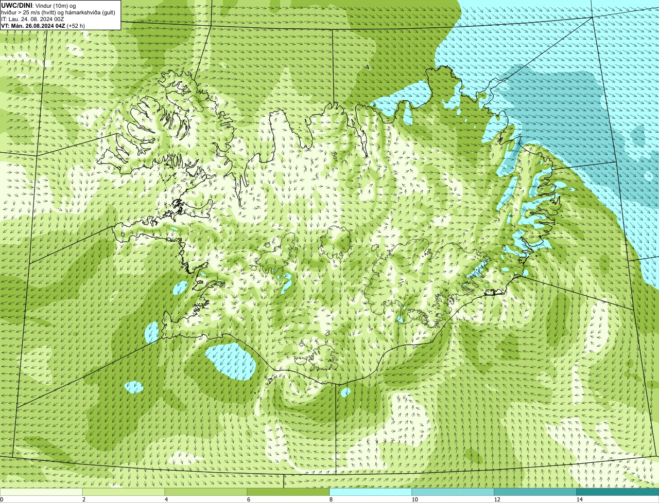The image size is (659, 503).
Task: Select 'VT: Mán. 26.08.2024 04Z (+52 h)' line
Action: tap(43, 26)
